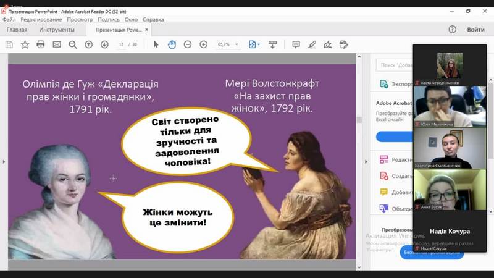Image resolution: width=494 pixels, height=278 pixels.
Task: Switch to the Инструменты tab
Action: pos(57,30)
